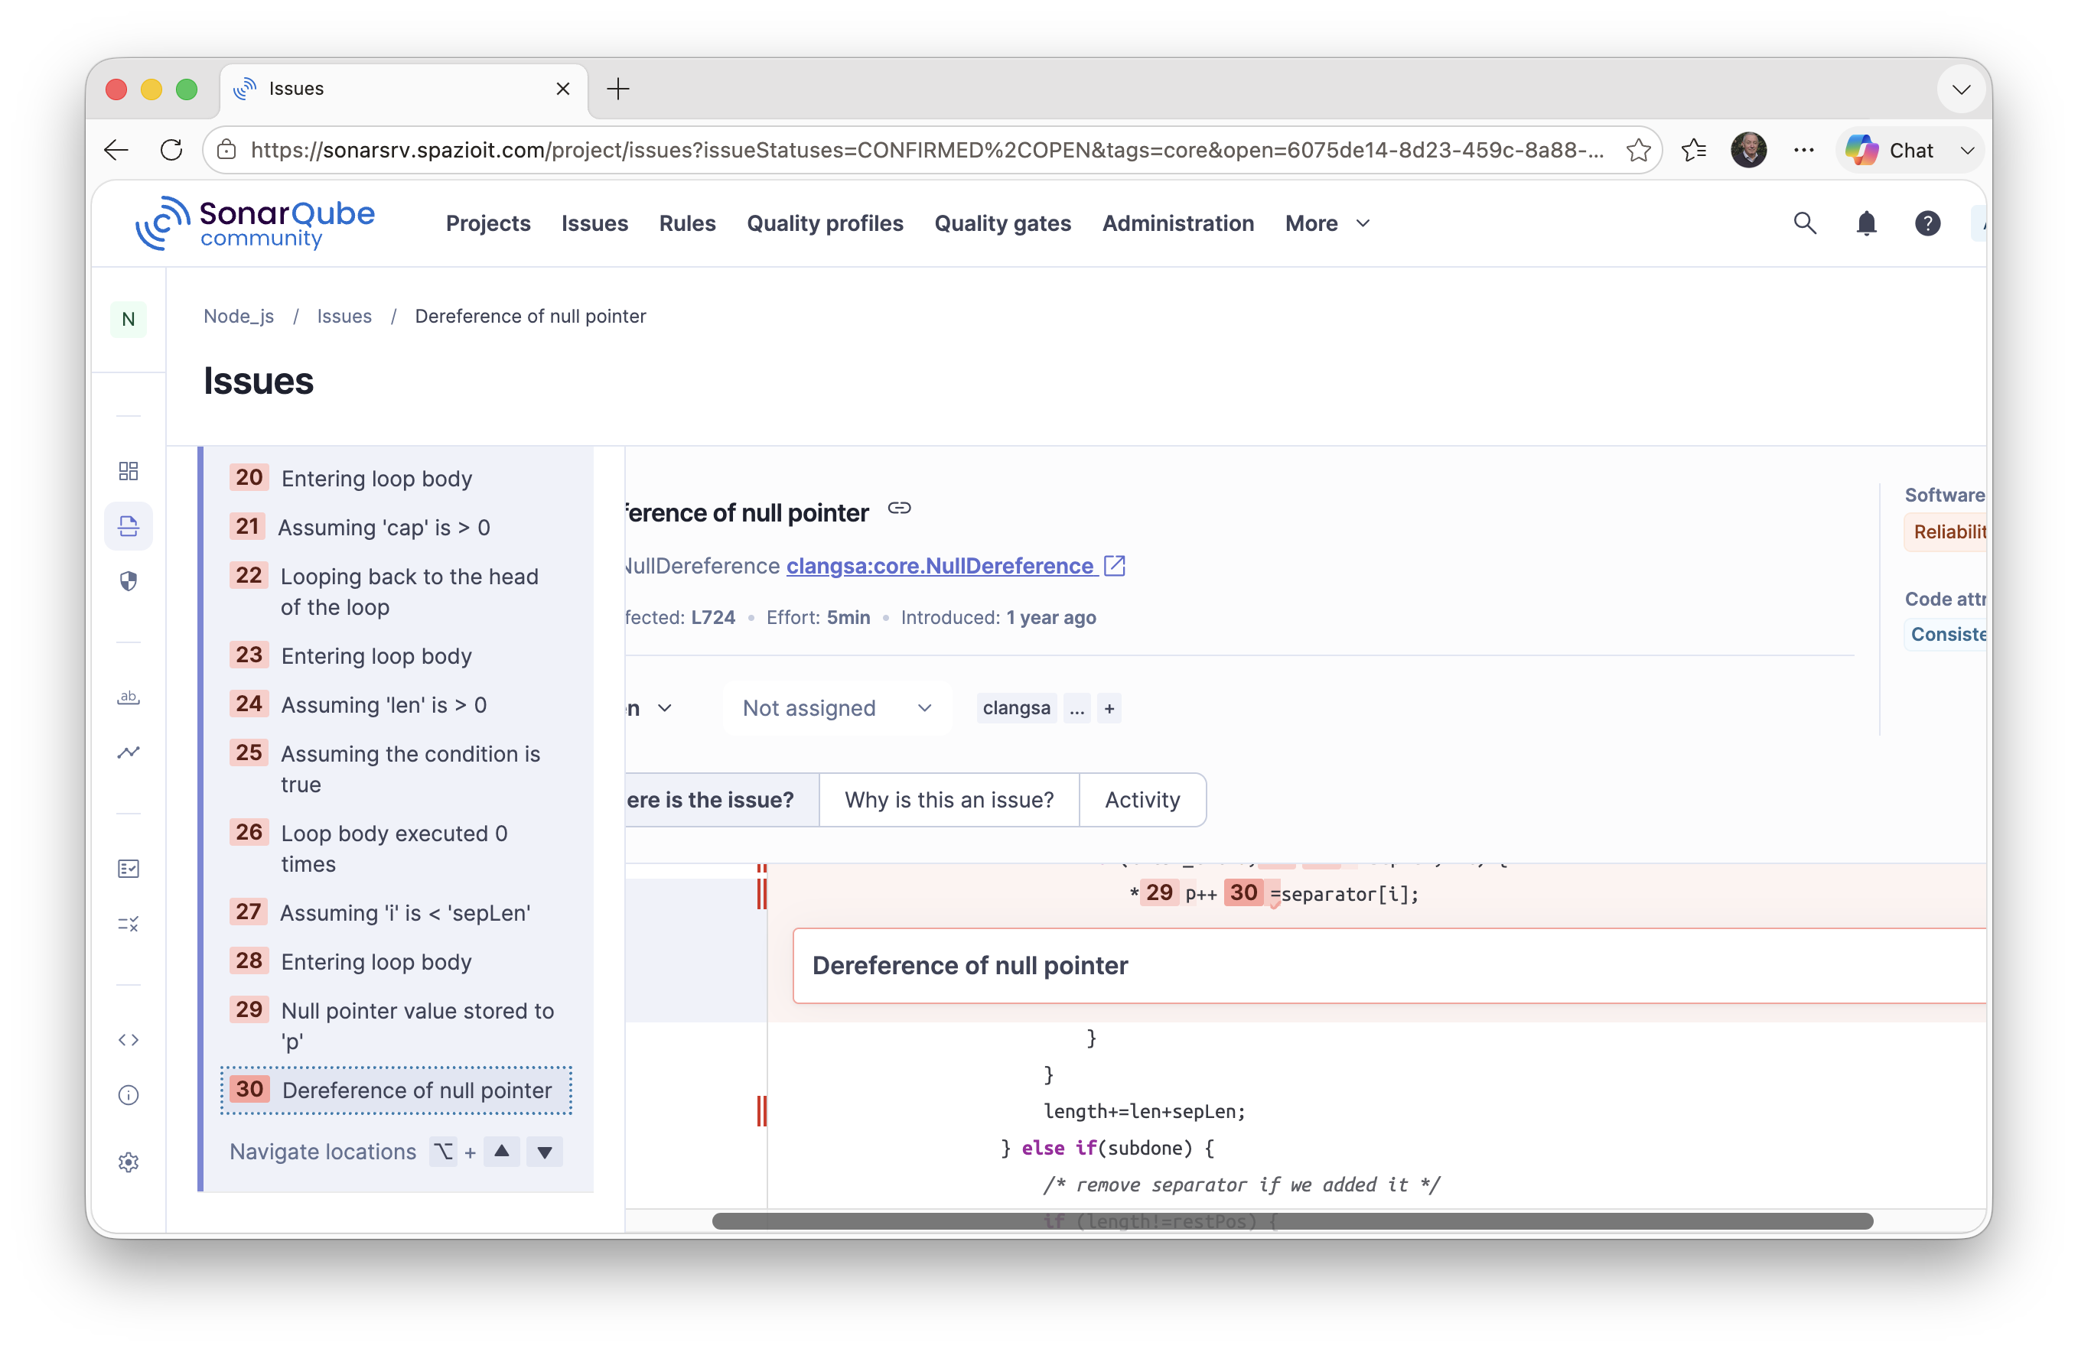Select step 29 Null pointer value stored
The height and width of the screenshot is (1352, 2078).
click(x=396, y=1025)
